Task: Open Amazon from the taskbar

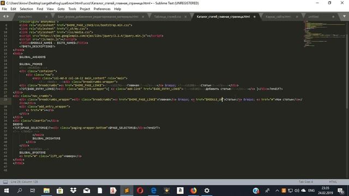Action: coord(180,191)
